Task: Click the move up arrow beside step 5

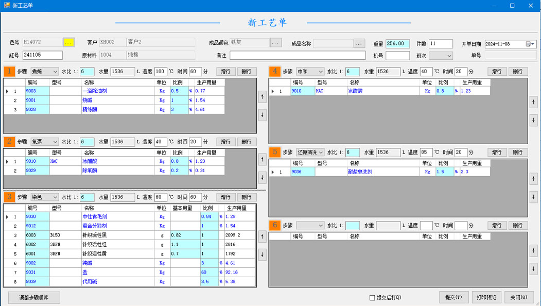Action: (x=533, y=179)
